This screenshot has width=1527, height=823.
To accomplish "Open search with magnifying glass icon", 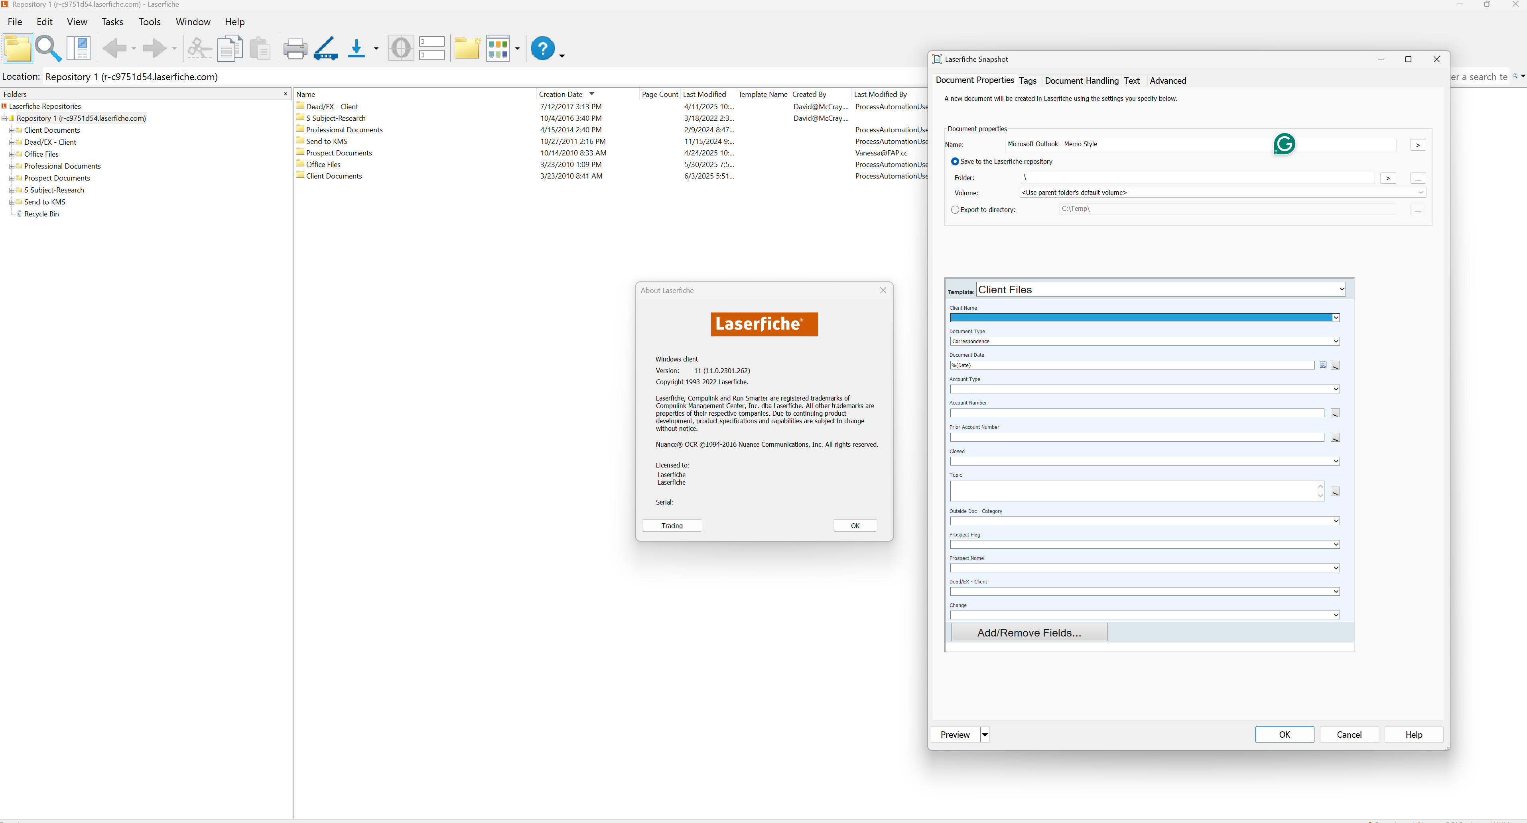I will 48,48.
